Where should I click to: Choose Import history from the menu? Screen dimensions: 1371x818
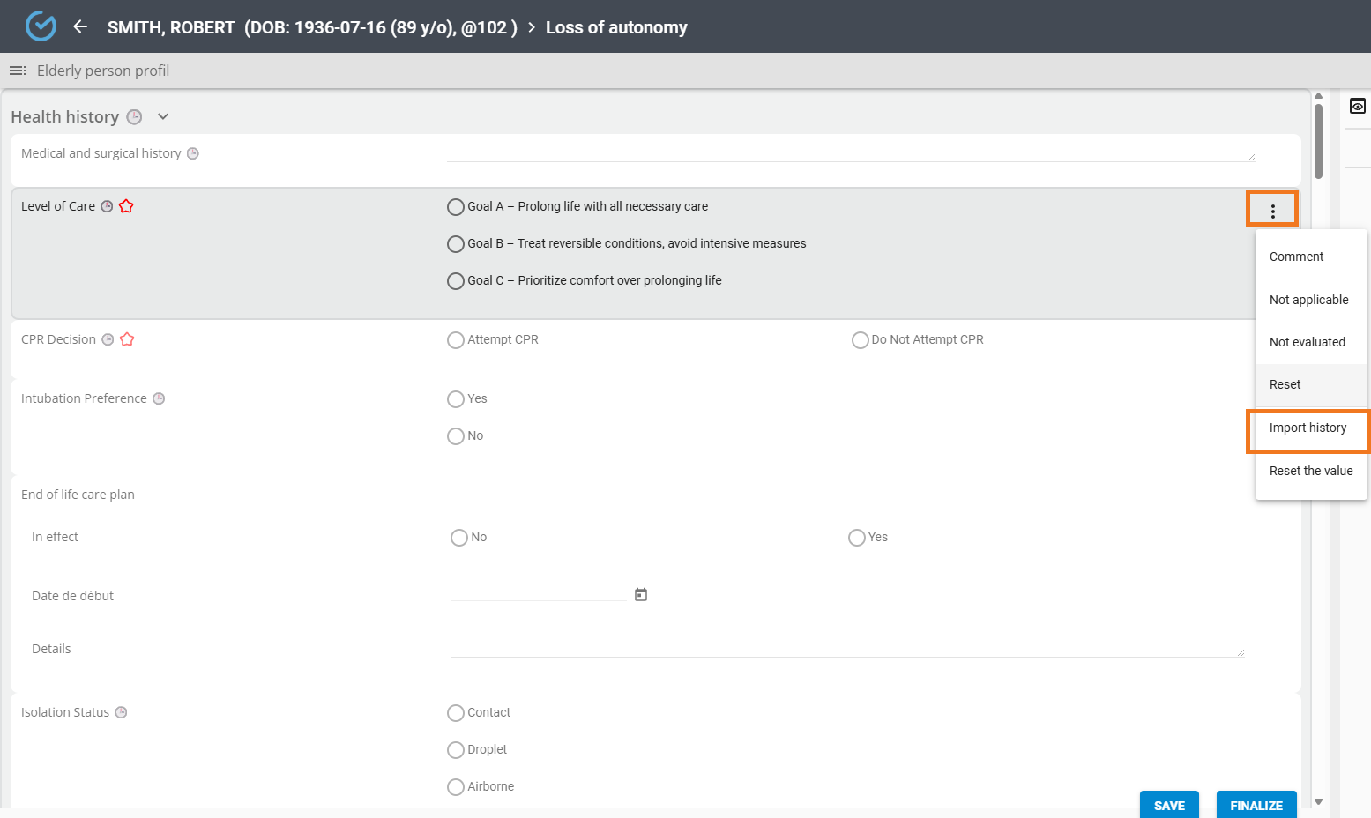1308,428
